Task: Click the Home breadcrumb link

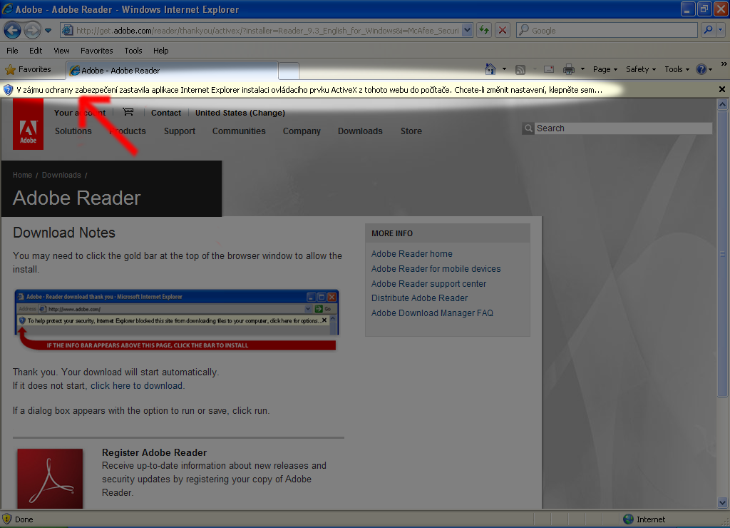Action: click(22, 176)
